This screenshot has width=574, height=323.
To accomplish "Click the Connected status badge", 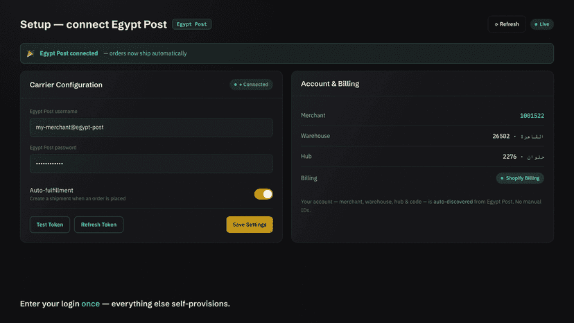I will coord(251,85).
